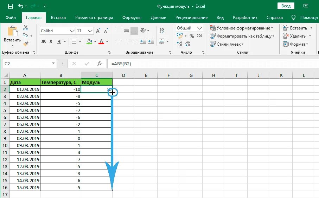
Task: Decrease the cell indent
Action: coord(143,41)
